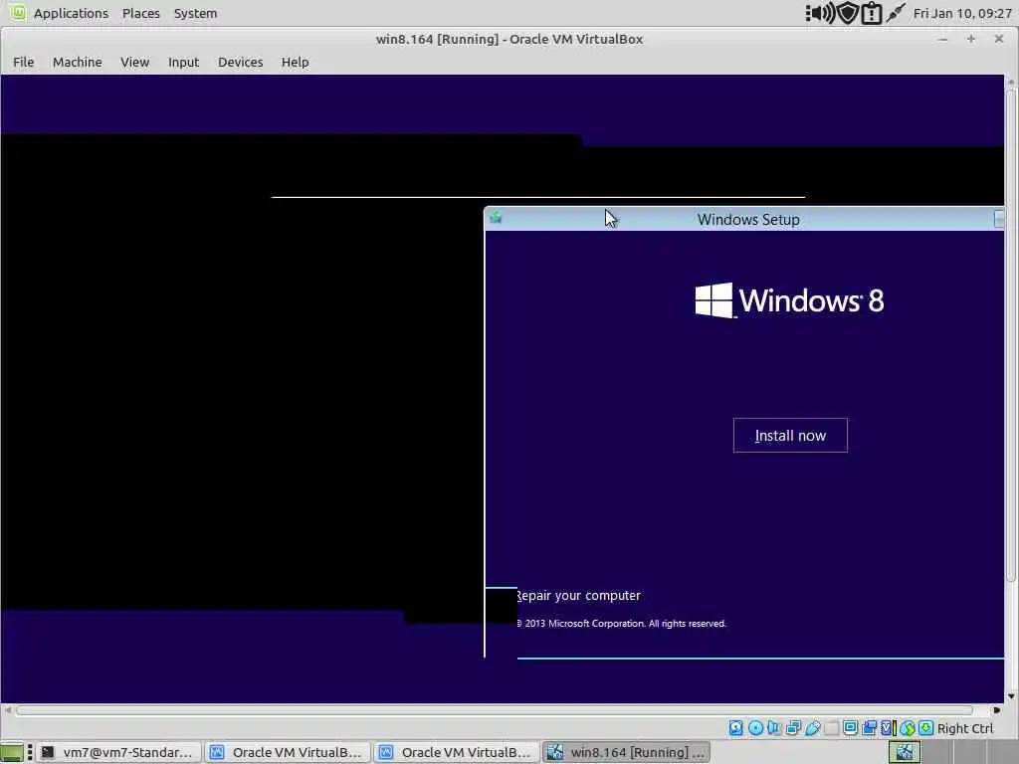1019x764 pixels.
Task: Open the Applications menu in top panel
Action: coord(71,13)
